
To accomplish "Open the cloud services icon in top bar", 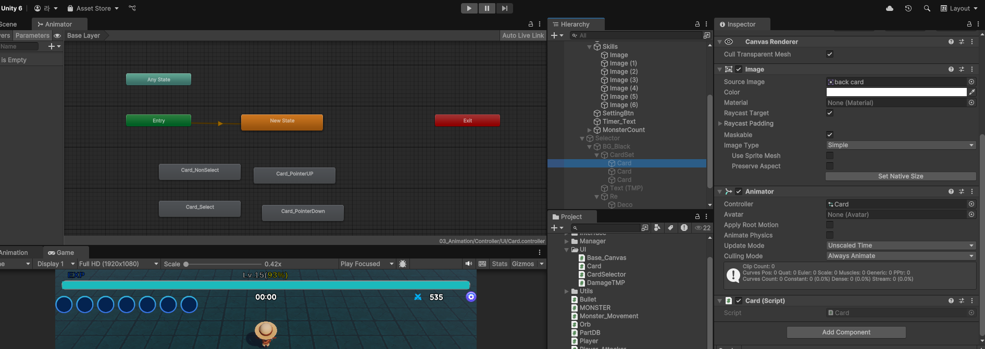I will coord(890,8).
